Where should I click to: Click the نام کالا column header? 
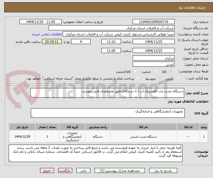pyautogui.click(x=144, y=127)
